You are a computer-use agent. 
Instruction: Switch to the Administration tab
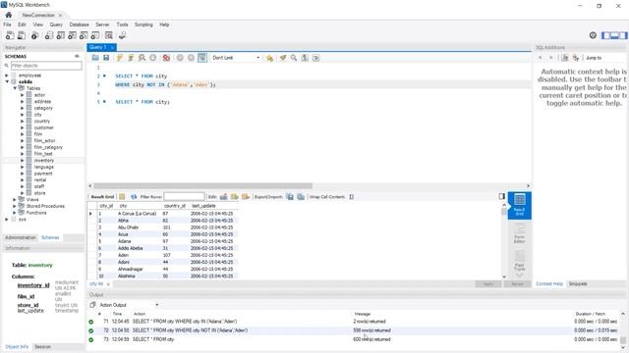[x=20, y=237]
